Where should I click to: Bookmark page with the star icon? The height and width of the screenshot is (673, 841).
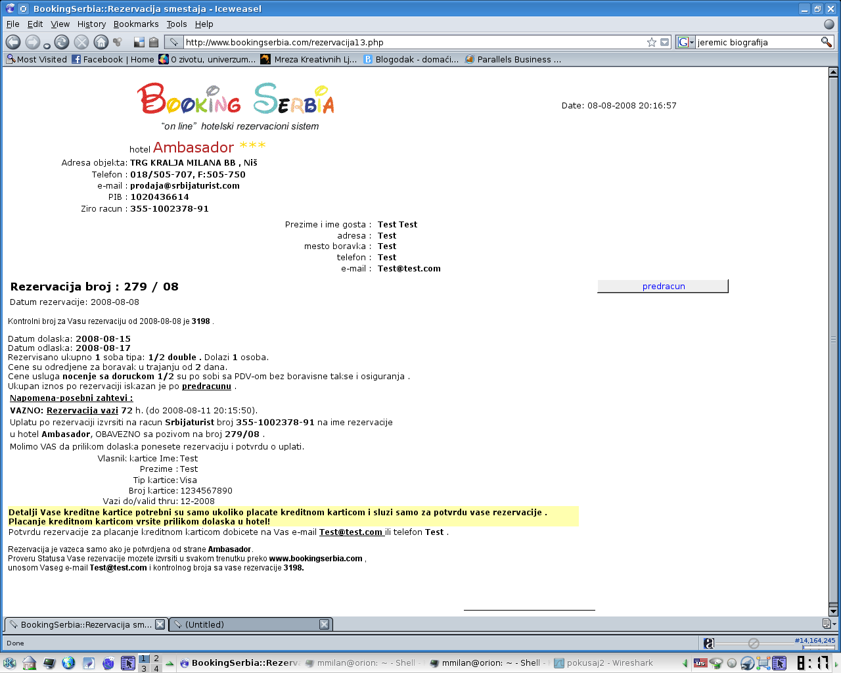pyautogui.click(x=651, y=42)
